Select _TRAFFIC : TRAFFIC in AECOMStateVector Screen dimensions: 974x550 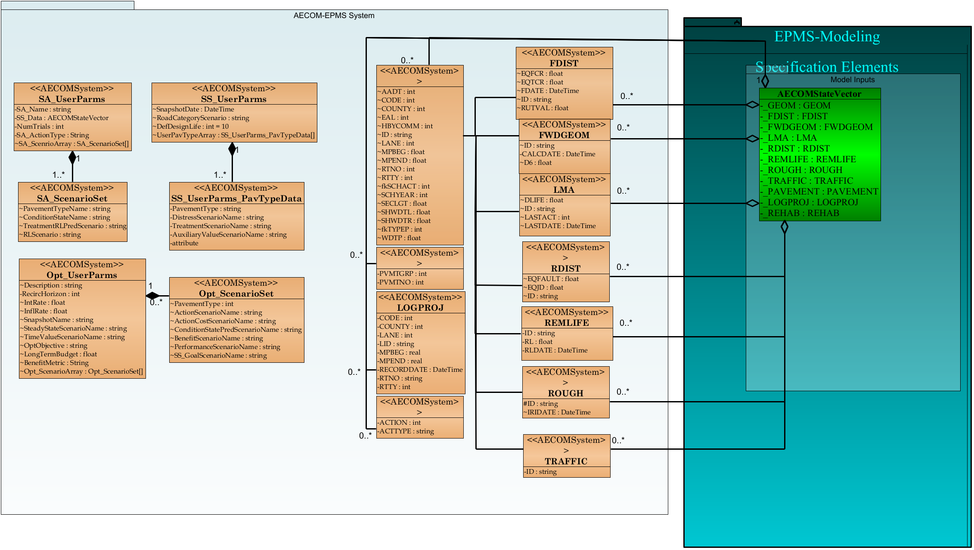806,181
